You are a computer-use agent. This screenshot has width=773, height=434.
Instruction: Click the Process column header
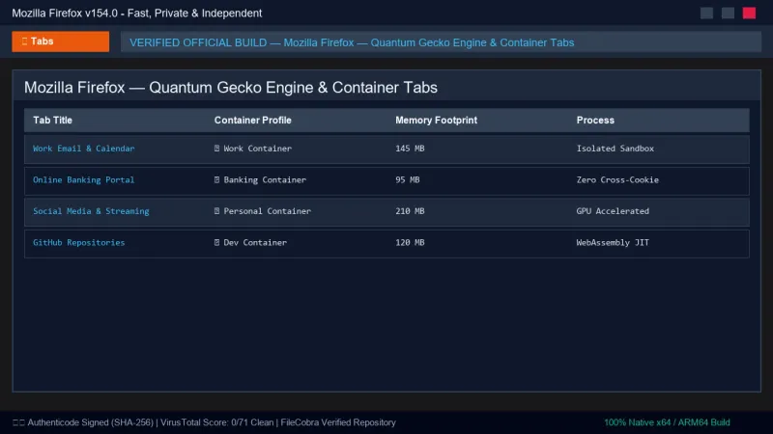pos(595,121)
